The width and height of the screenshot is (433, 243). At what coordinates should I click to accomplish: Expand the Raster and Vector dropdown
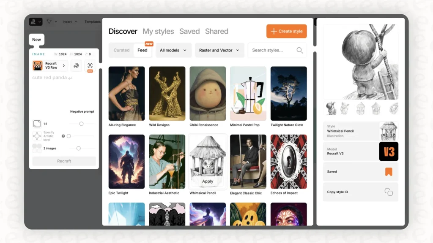(x=219, y=50)
